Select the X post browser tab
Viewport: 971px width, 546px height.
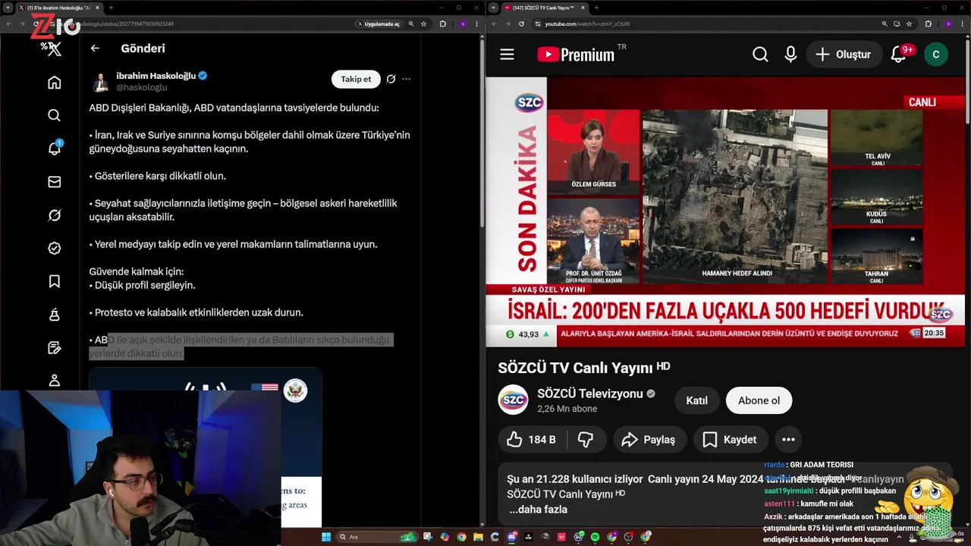[60, 8]
